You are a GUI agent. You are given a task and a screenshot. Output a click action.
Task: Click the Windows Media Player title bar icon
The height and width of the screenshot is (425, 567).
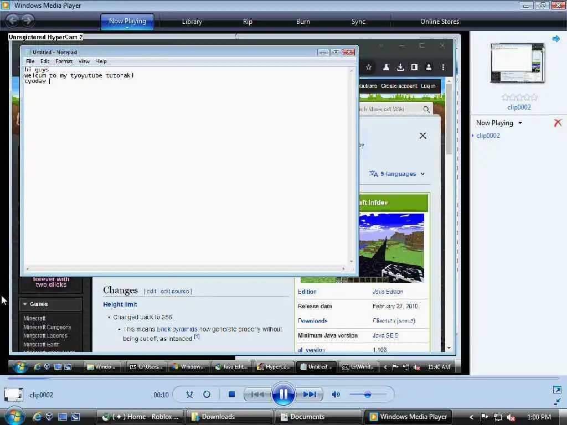(6, 5)
